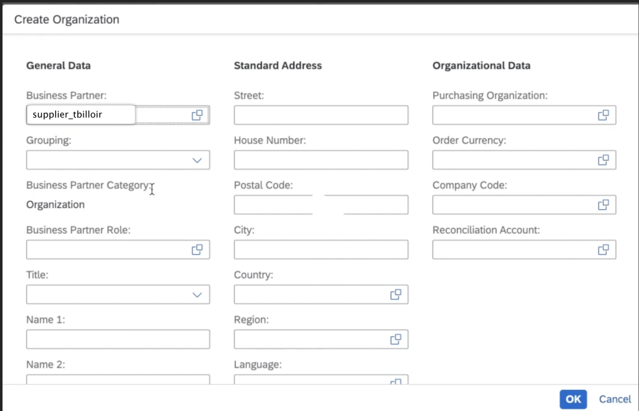This screenshot has height=411, width=639.
Task: Click the Business Partner text input
Action: [x=81, y=115]
